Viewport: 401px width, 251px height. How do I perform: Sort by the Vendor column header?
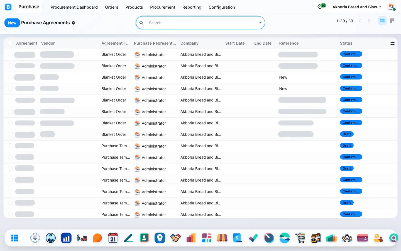[48, 43]
